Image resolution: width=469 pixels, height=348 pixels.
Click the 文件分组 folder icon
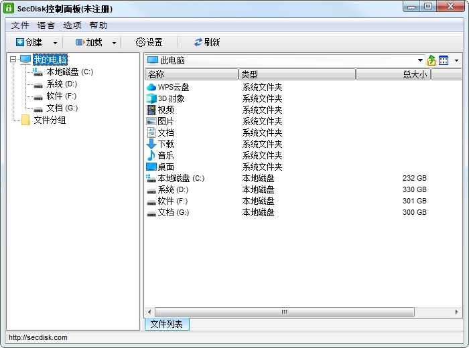click(25, 120)
